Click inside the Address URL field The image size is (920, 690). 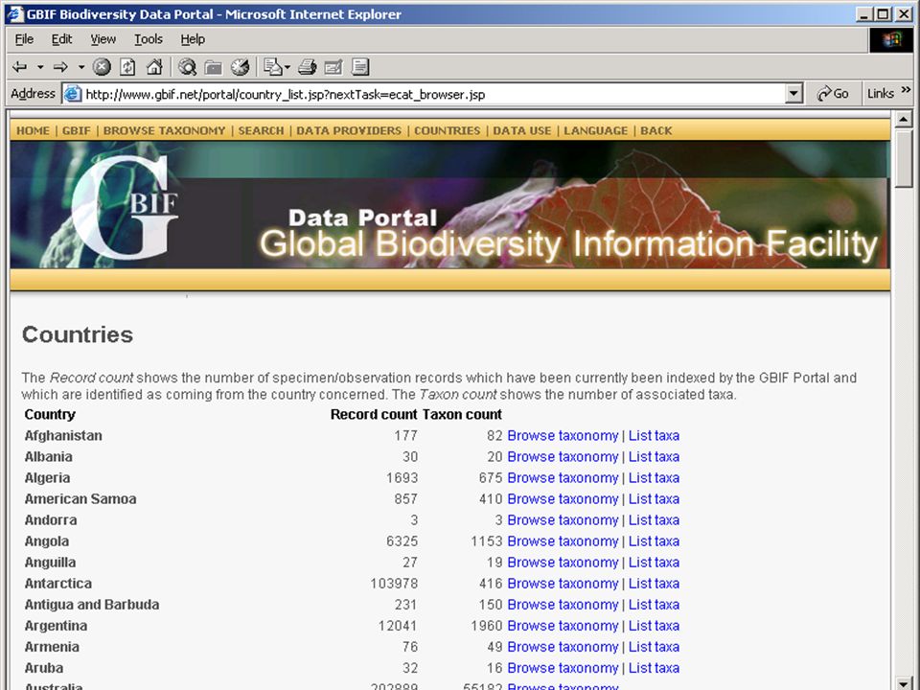click(434, 94)
